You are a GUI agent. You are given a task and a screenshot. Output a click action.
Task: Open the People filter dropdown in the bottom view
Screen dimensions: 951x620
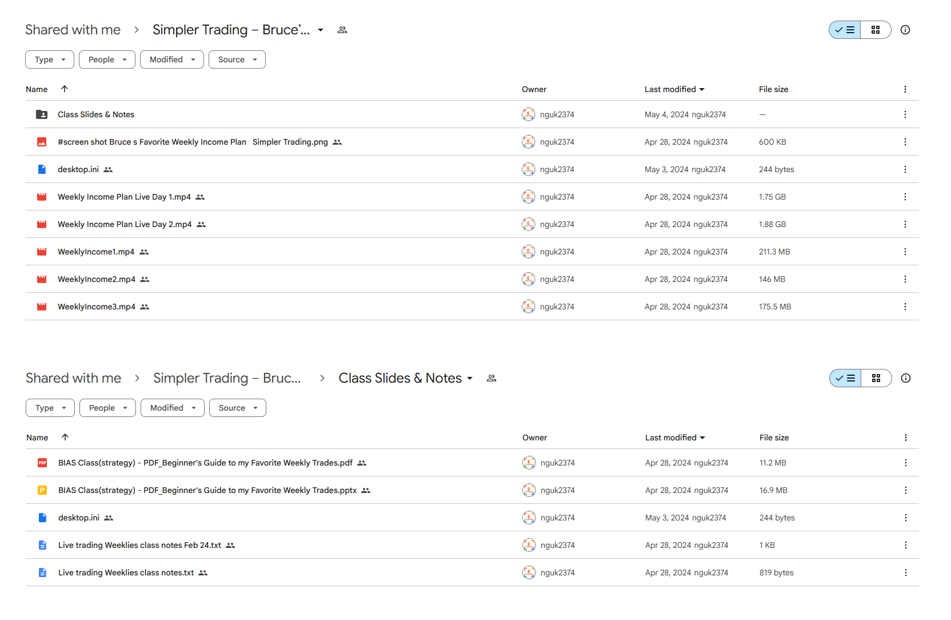[107, 408]
